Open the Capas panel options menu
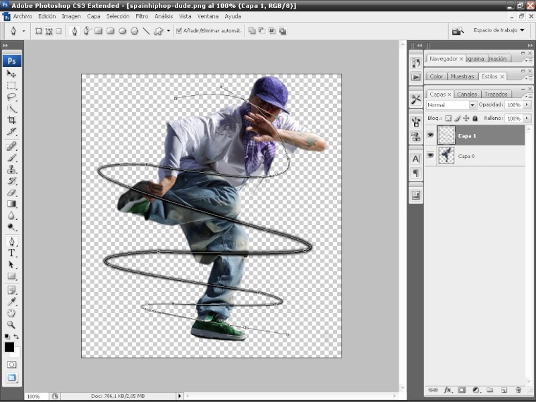The width and height of the screenshot is (536, 402). [x=529, y=95]
